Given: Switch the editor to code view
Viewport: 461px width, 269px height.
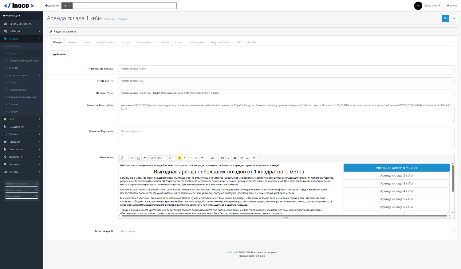Looking at the screenshot, I should click(x=248, y=158).
